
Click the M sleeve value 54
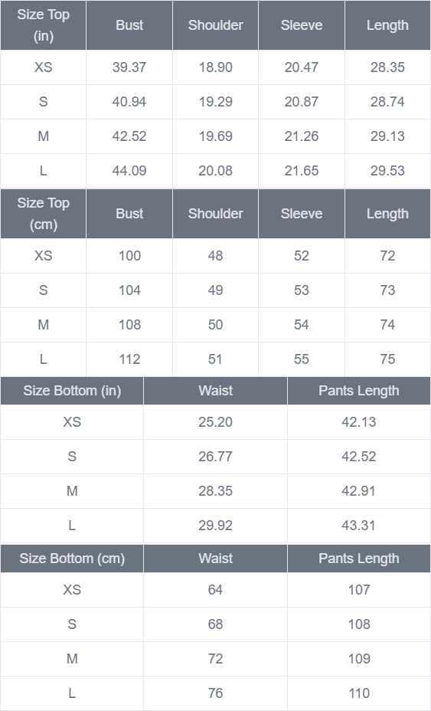point(302,325)
